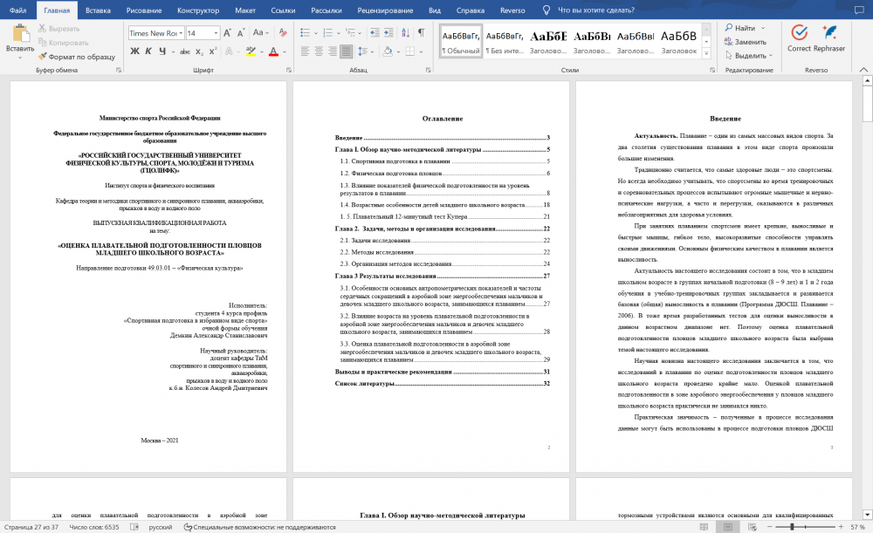Image resolution: width=873 pixels, height=533 pixels.
Task: Click the borders grid icon
Action: (x=410, y=51)
